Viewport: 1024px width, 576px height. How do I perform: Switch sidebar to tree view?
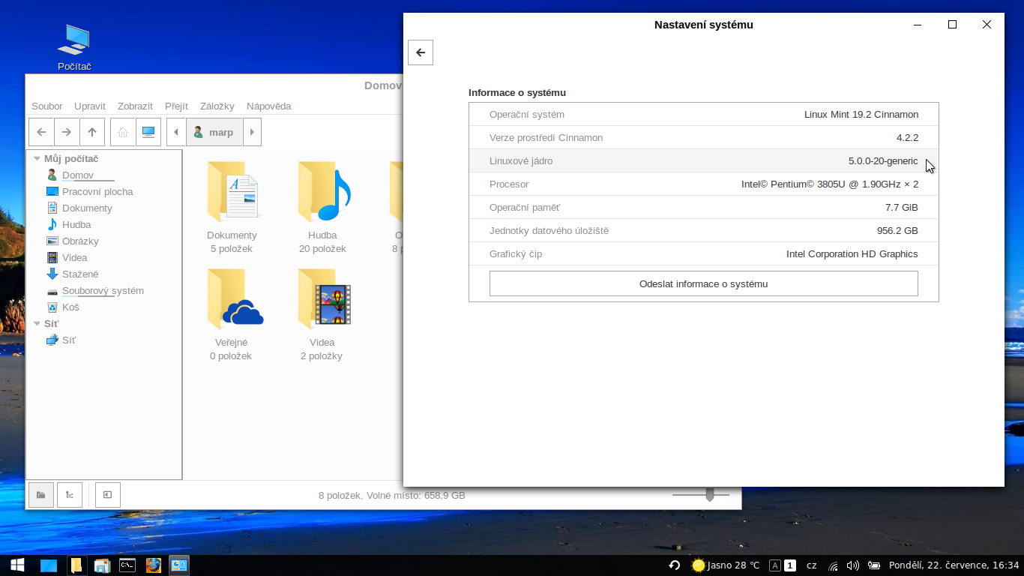coord(70,495)
